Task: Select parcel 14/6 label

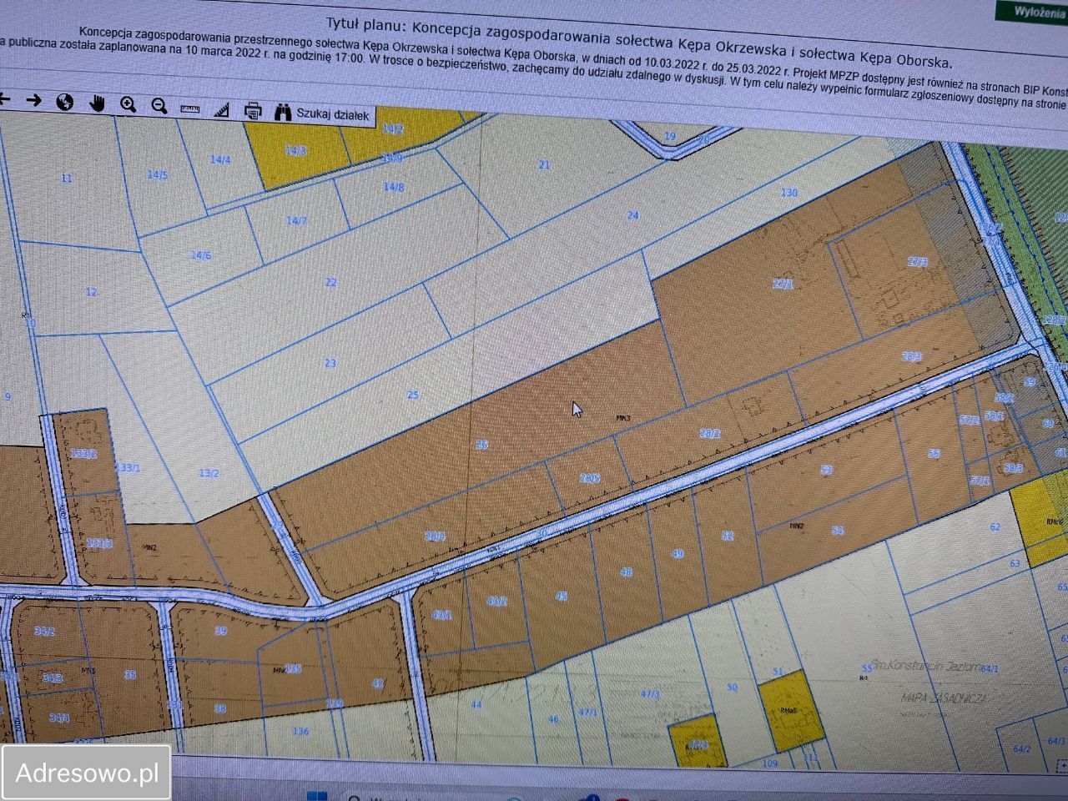Action: 200,255
